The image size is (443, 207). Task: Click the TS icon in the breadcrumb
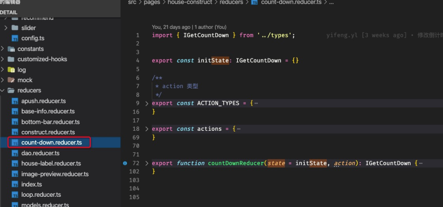[254, 2]
